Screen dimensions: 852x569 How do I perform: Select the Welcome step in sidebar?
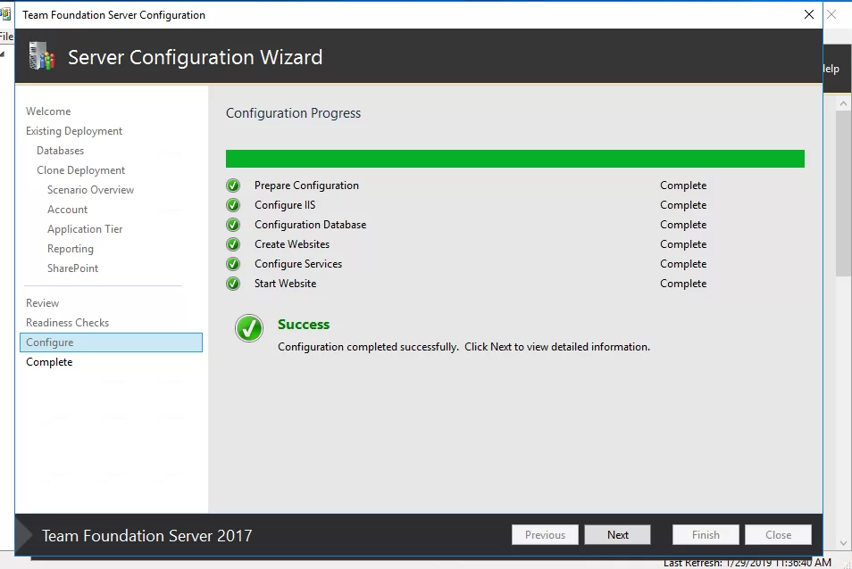coord(48,111)
